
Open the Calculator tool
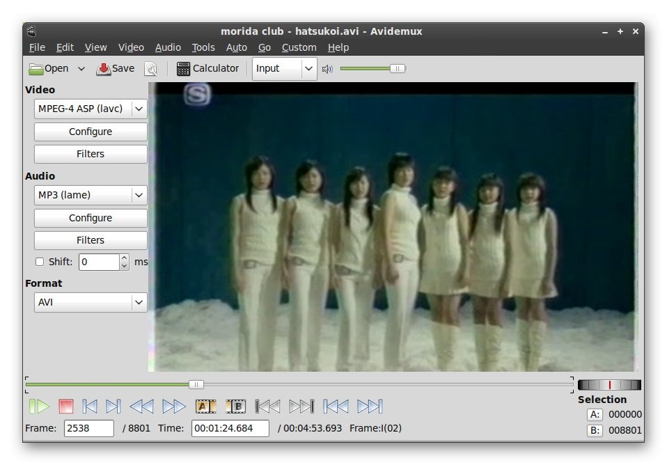(x=207, y=68)
